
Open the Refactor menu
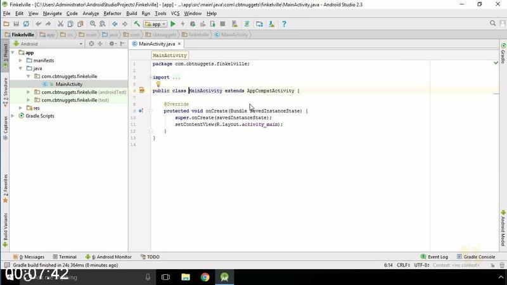(x=112, y=13)
